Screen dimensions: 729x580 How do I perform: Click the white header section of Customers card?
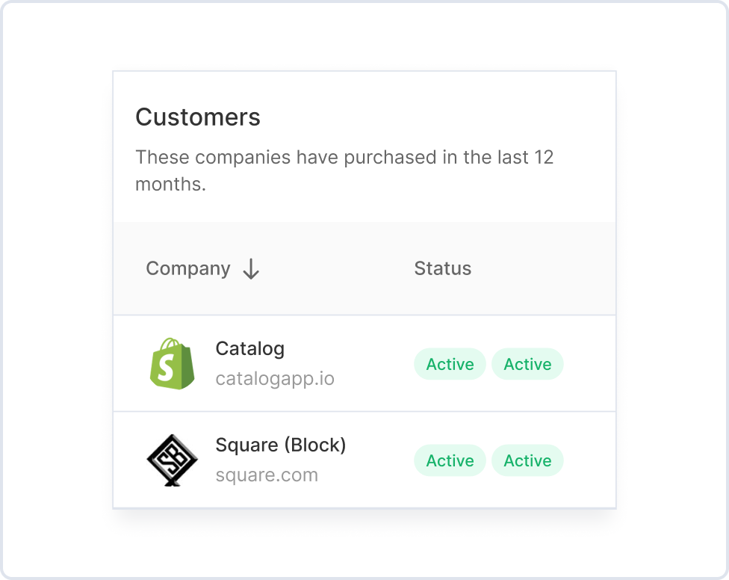(x=448, y=105)
